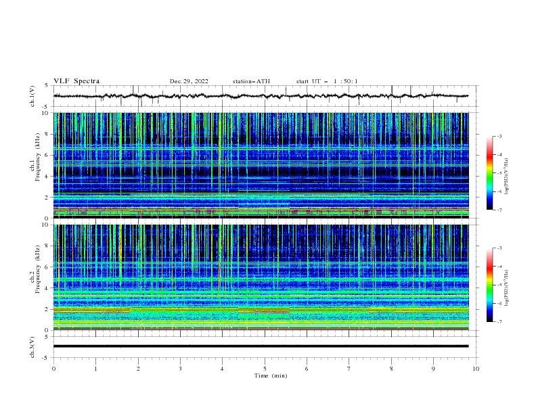Click the time axis tick label "9"
The height and width of the screenshot is (414, 536).
point(433,369)
